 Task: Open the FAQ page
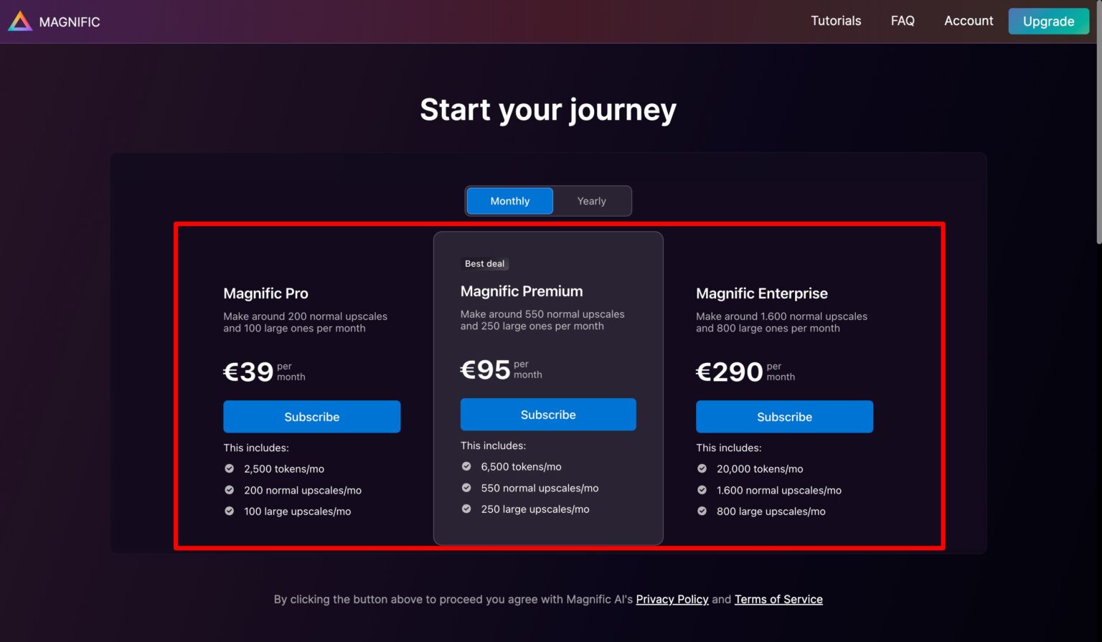point(902,21)
